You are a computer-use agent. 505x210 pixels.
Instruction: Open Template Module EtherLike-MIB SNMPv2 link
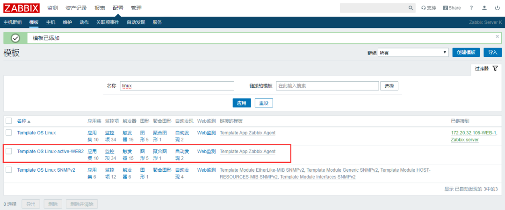click(x=262, y=170)
